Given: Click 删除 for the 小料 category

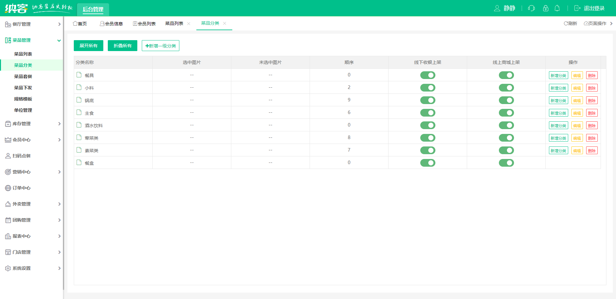Looking at the screenshot, I should point(592,88).
